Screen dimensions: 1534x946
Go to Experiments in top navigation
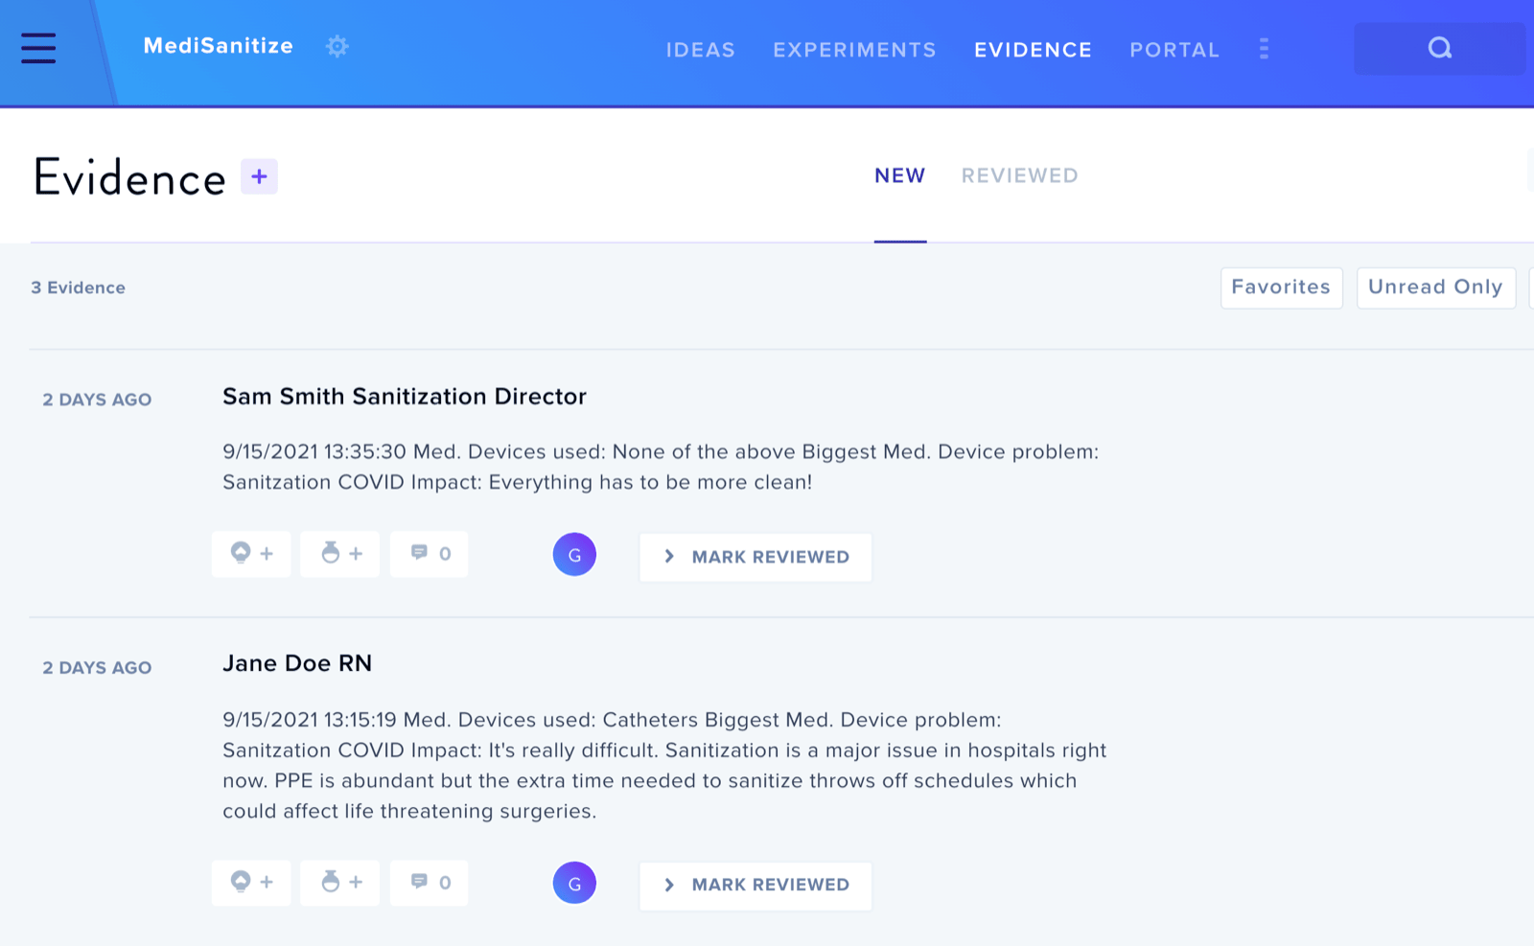[x=854, y=50]
